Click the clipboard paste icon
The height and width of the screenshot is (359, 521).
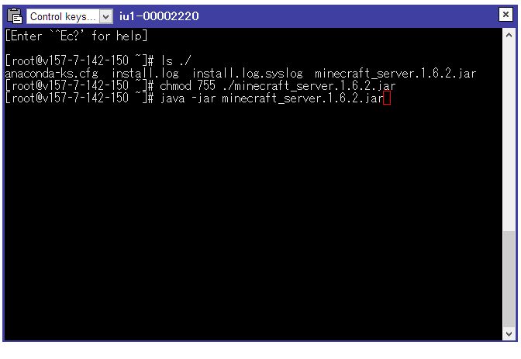(x=15, y=16)
